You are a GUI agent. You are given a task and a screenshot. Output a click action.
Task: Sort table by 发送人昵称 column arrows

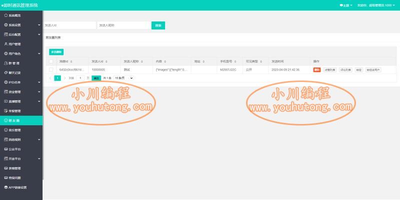[x=141, y=61]
